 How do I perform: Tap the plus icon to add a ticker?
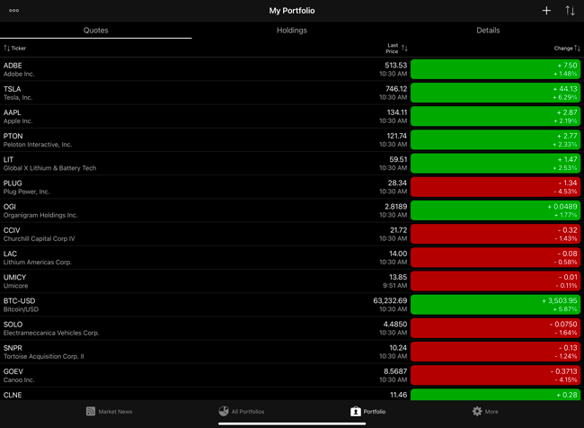[546, 11]
